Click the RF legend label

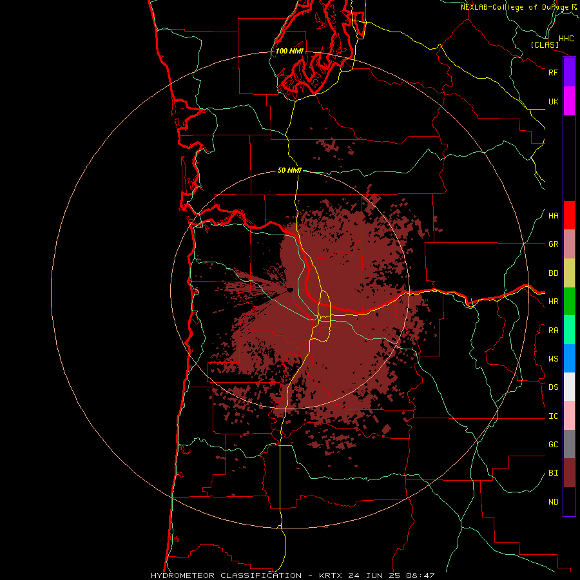click(553, 72)
